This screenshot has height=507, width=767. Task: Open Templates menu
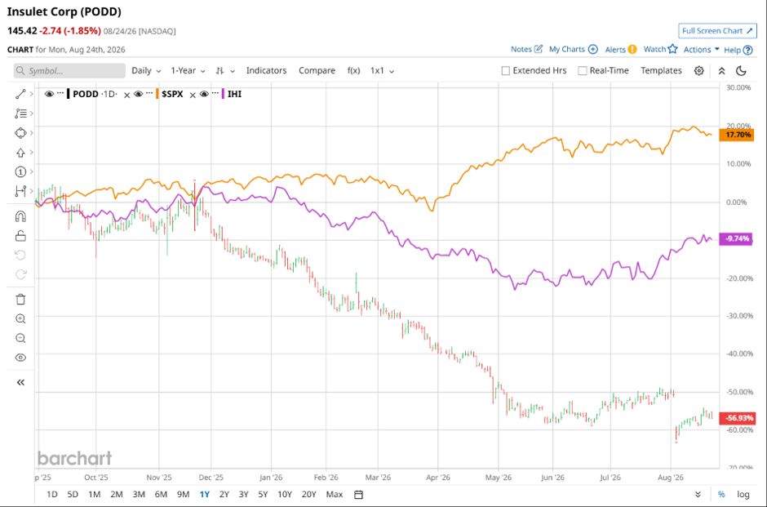(661, 70)
